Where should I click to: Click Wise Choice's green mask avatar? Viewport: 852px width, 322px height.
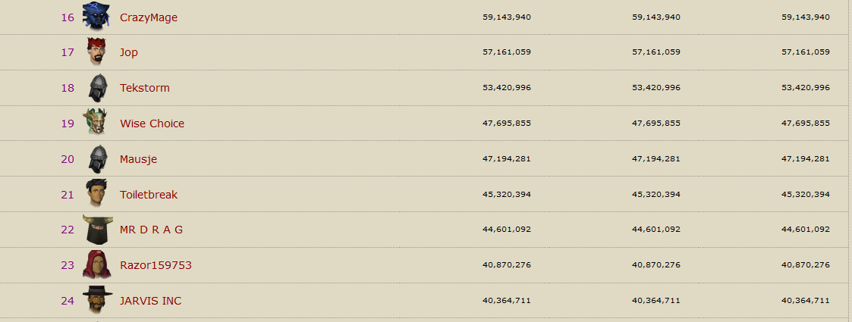coord(96,123)
